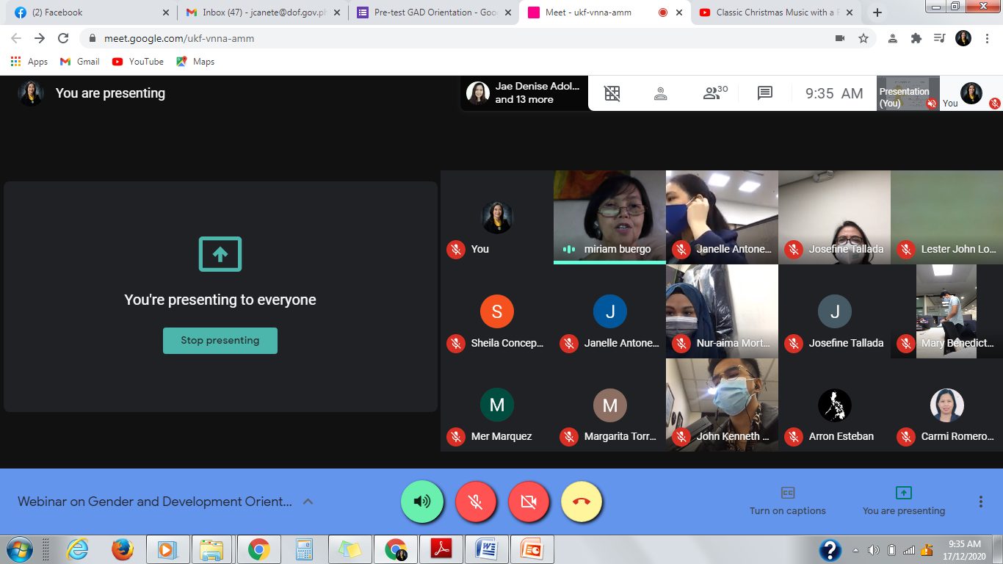Switch to Pre-test GAD Orientation tab
Image resolution: width=1003 pixels, height=564 pixels.
point(433,12)
